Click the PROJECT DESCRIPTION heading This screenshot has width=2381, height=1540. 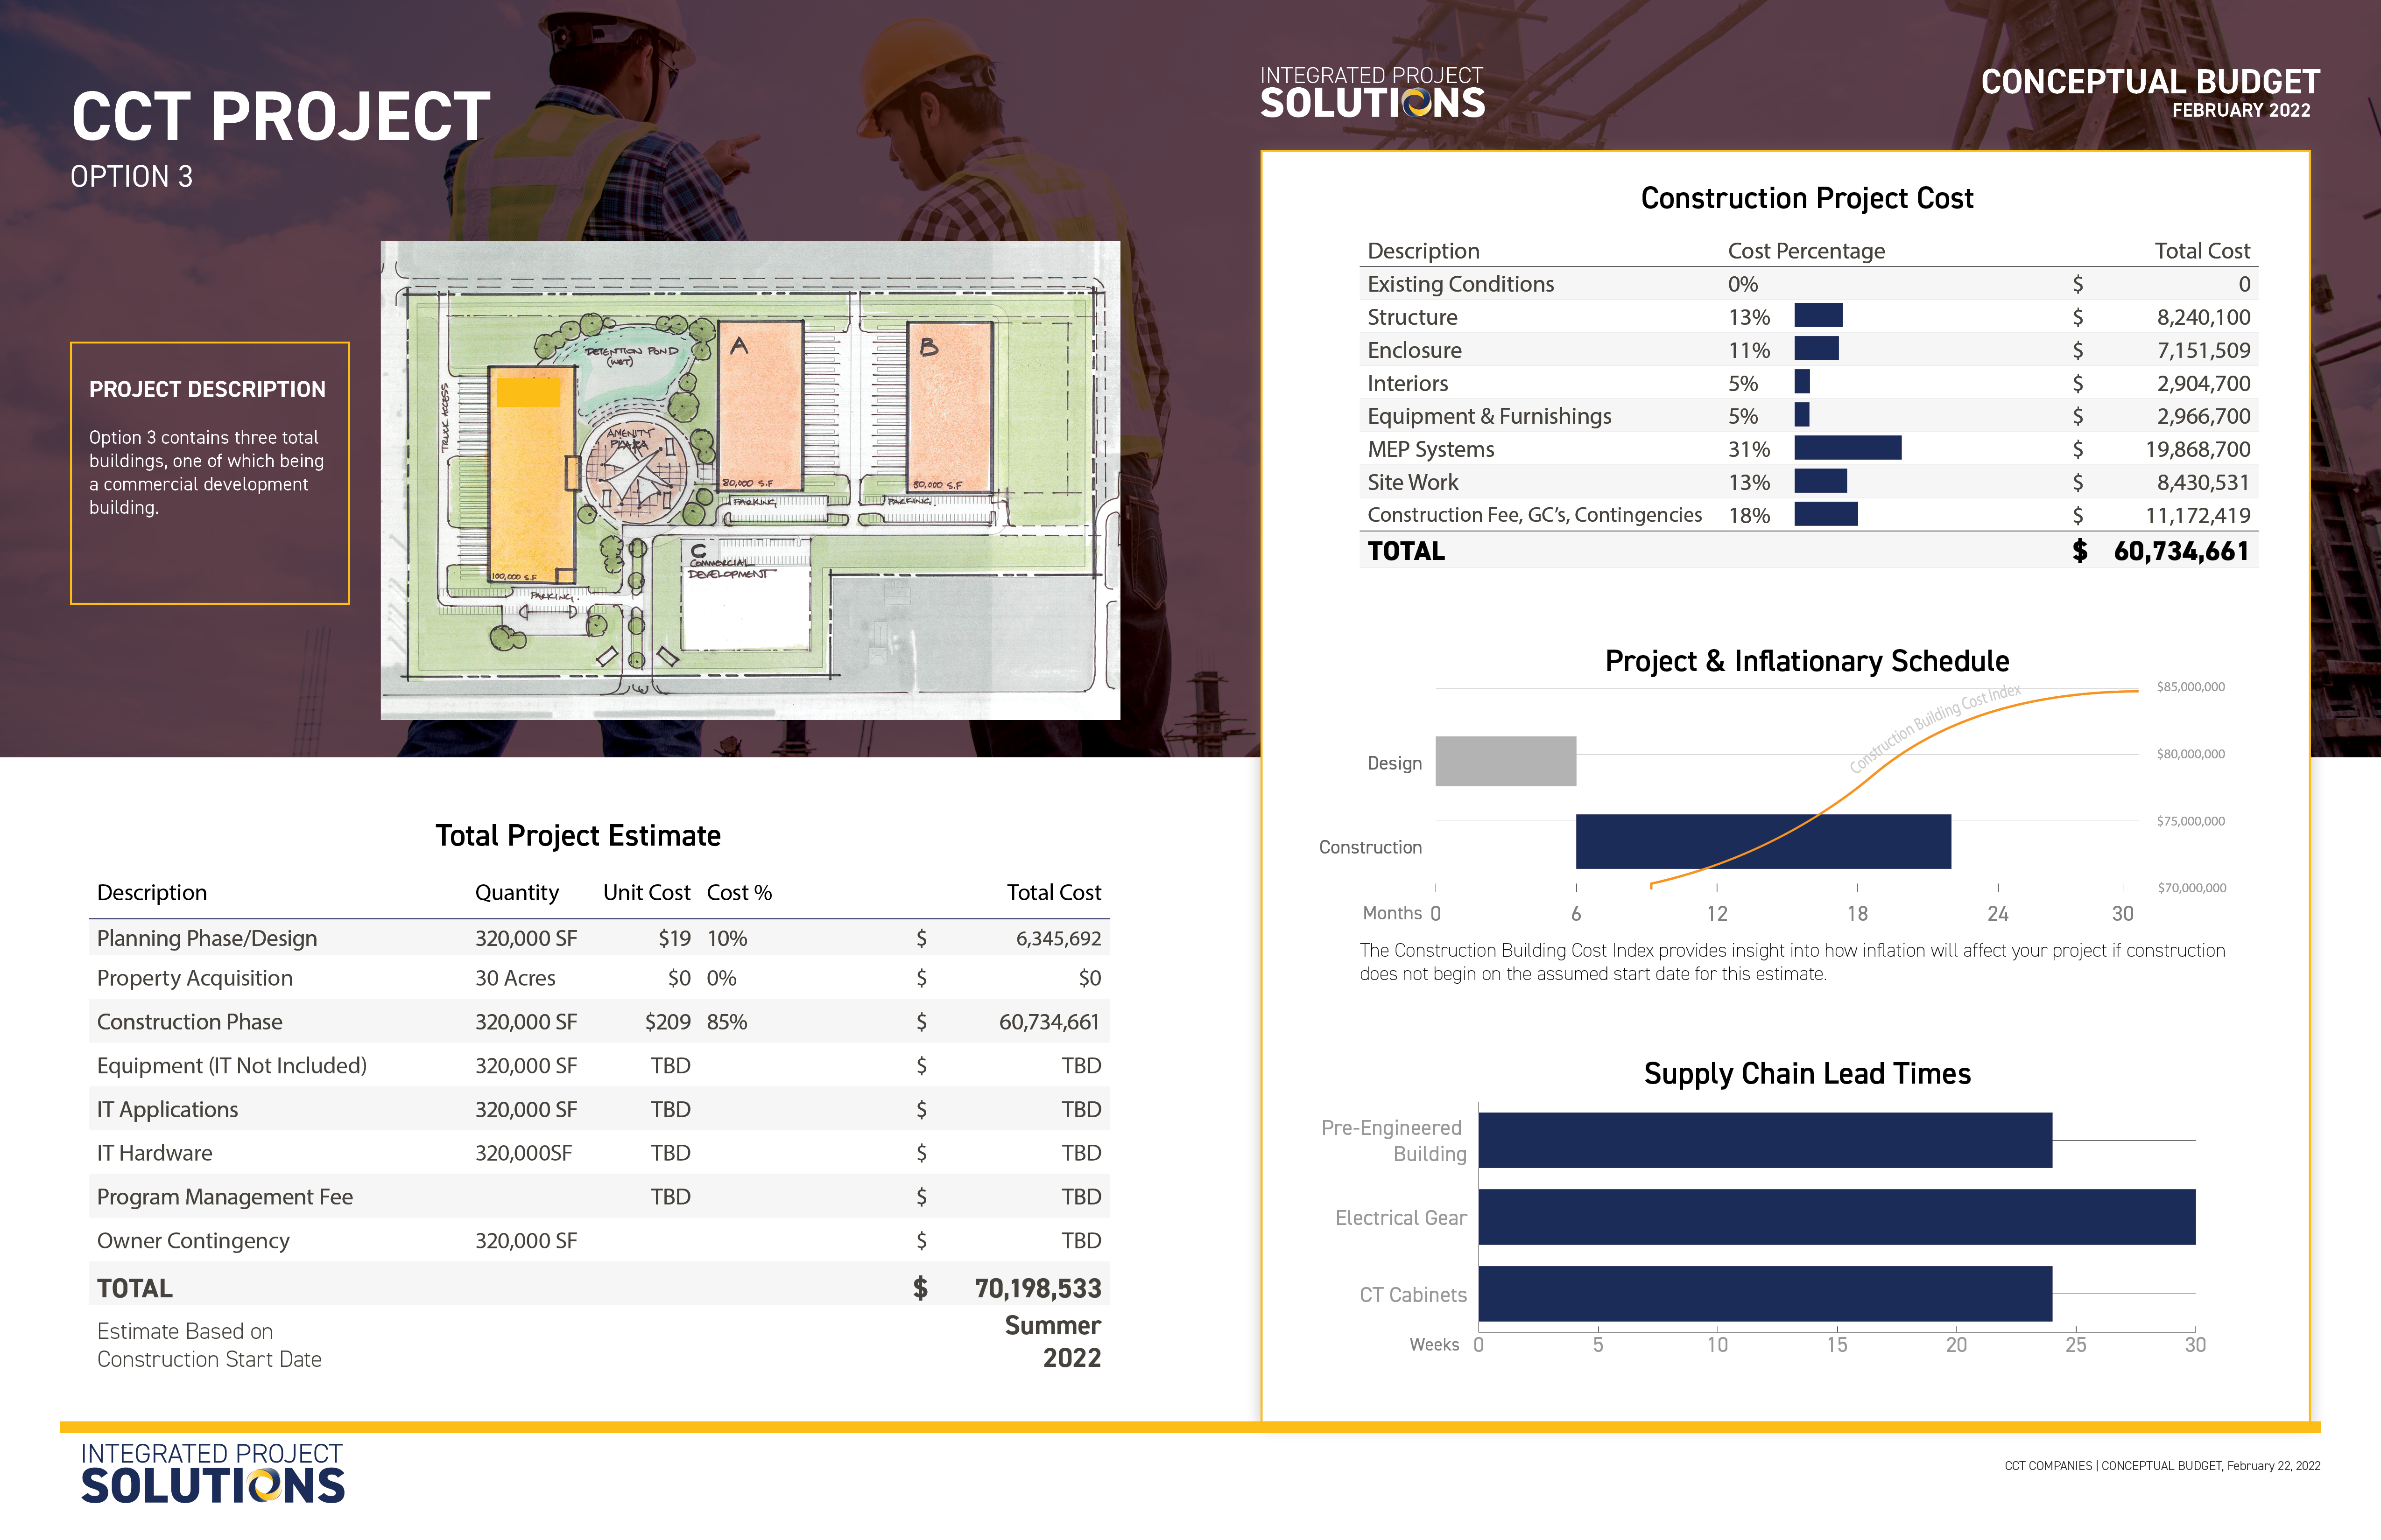pos(207,389)
